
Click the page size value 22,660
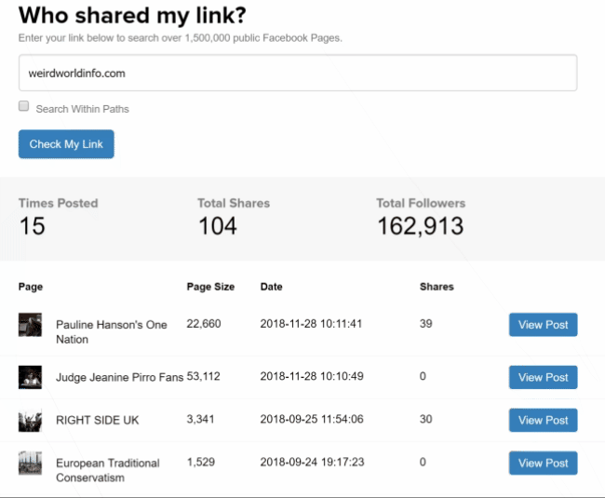pyautogui.click(x=204, y=324)
